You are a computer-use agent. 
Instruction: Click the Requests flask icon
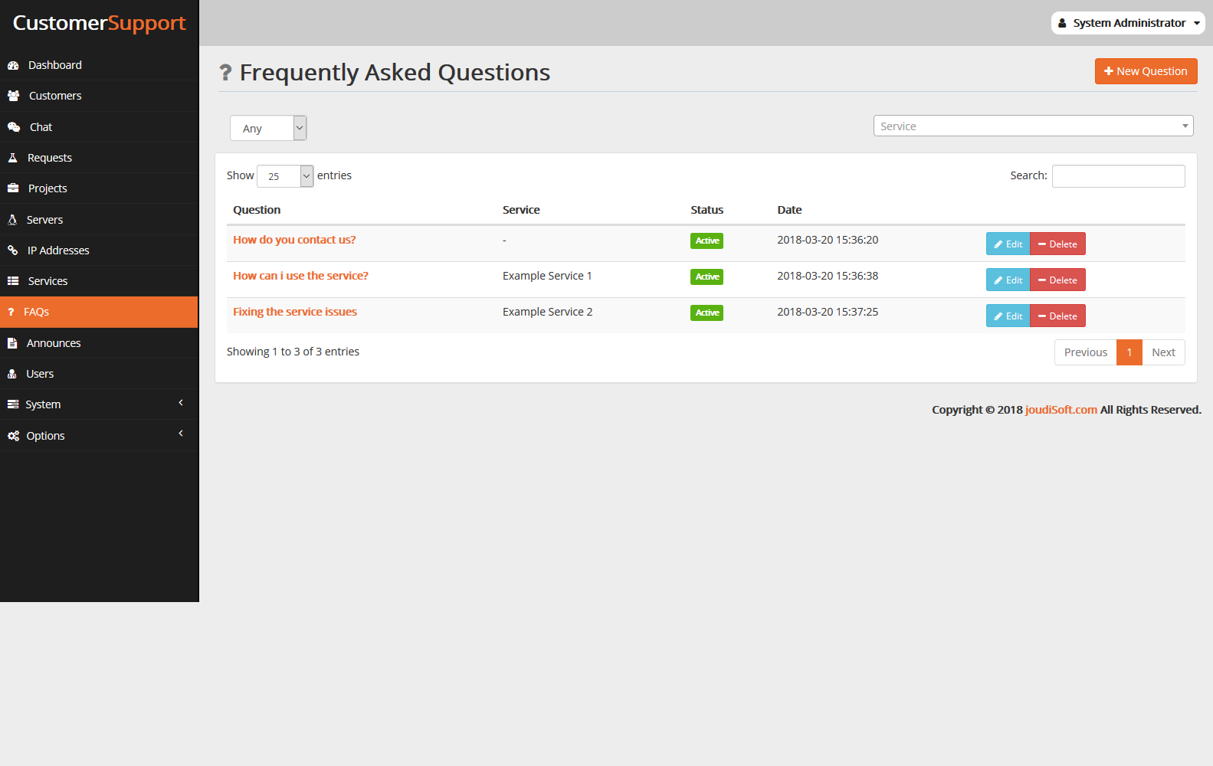click(12, 158)
